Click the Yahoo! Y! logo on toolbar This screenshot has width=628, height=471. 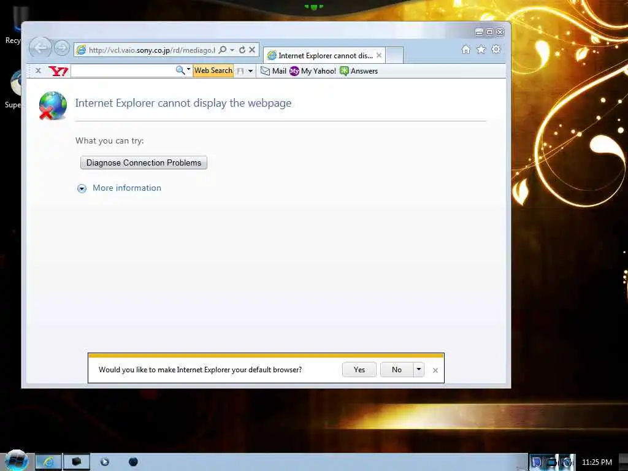click(58, 71)
